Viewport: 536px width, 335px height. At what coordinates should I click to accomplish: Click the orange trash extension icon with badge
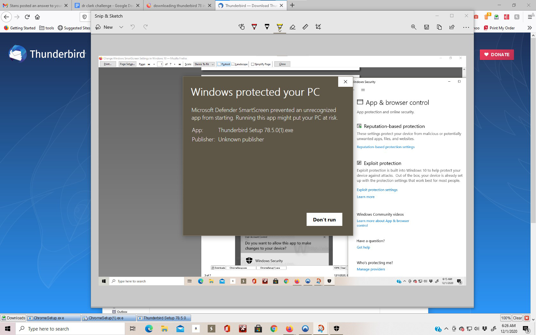click(487, 16)
